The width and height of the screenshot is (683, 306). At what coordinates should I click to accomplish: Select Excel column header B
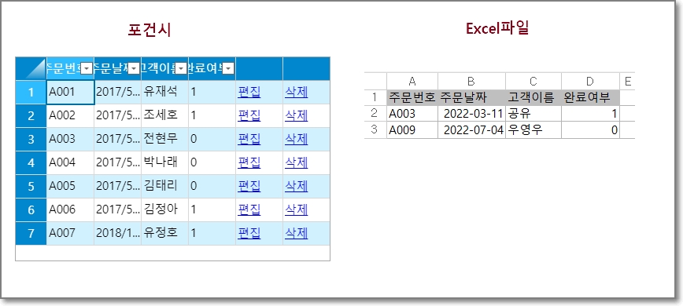coord(472,81)
